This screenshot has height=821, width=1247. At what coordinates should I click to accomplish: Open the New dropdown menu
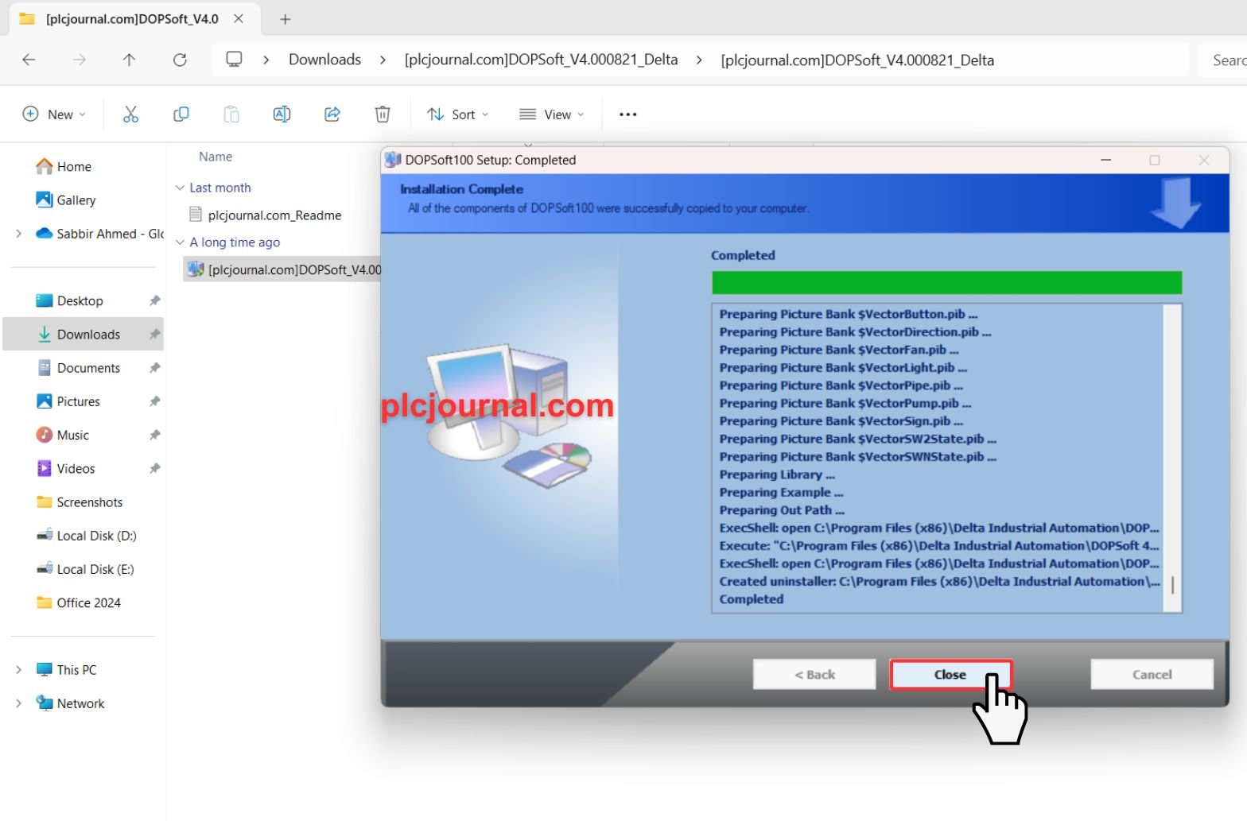pos(54,114)
